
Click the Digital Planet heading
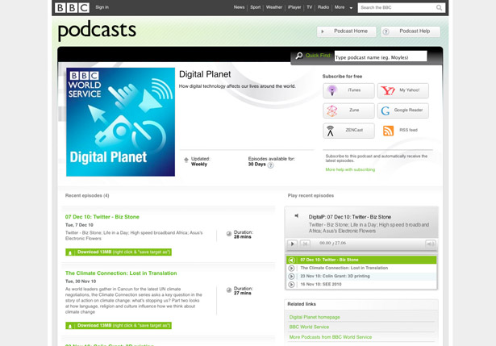tap(205, 74)
